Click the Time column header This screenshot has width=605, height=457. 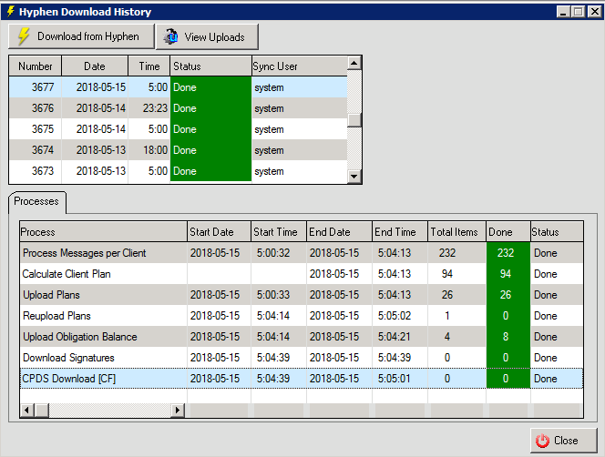(149, 66)
